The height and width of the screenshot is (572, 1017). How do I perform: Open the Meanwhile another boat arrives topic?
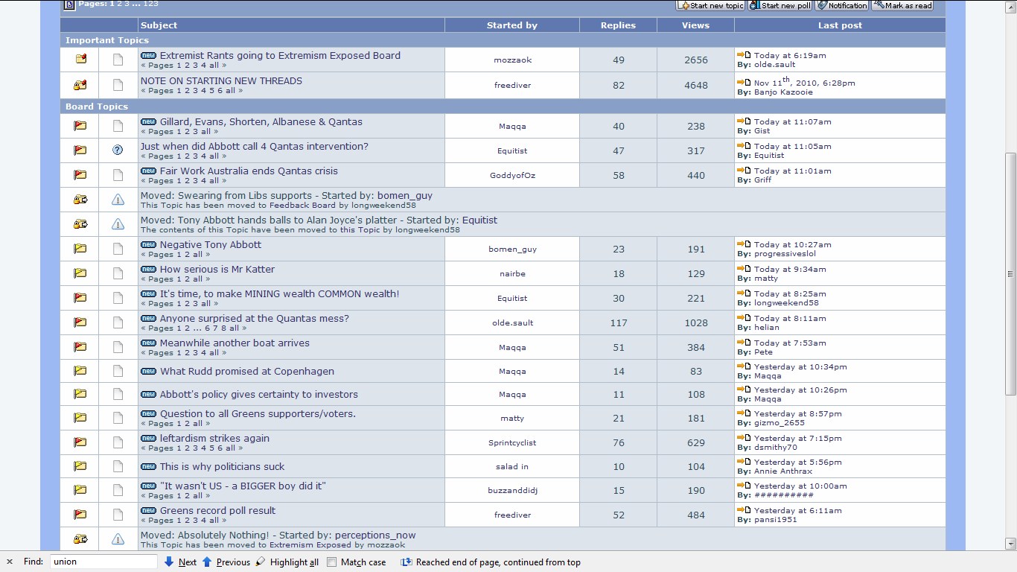[x=235, y=343]
